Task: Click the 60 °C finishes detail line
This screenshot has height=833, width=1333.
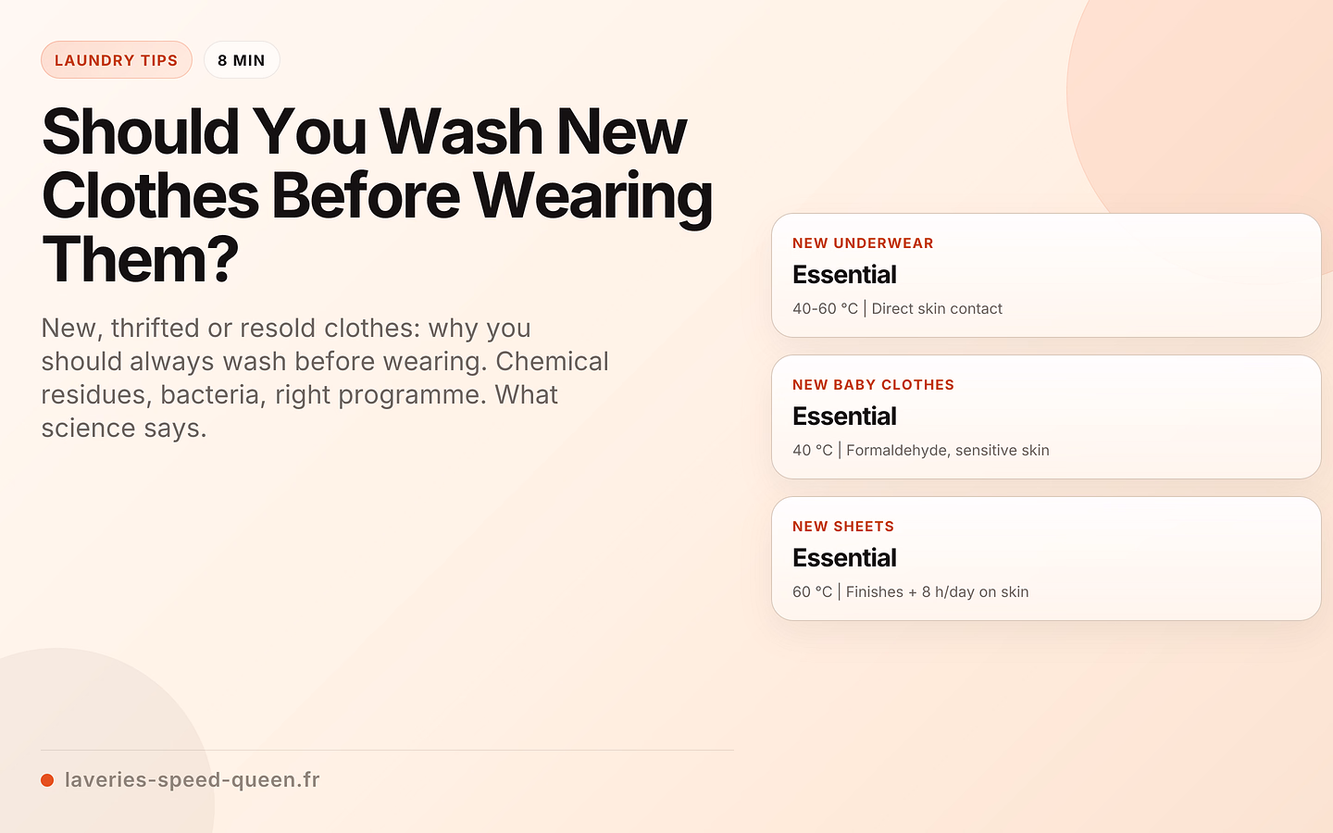Action: (x=911, y=592)
